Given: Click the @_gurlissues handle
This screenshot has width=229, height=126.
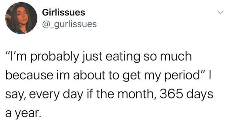Looking at the screenshot, I should tap(69, 24).
